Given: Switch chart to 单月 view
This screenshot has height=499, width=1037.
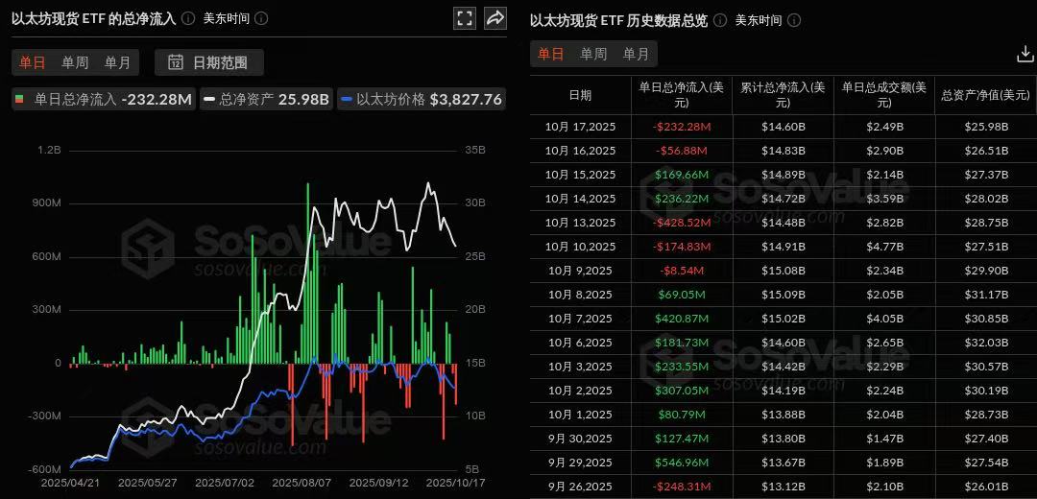Looking at the screenshot, I should coord(117,62).
